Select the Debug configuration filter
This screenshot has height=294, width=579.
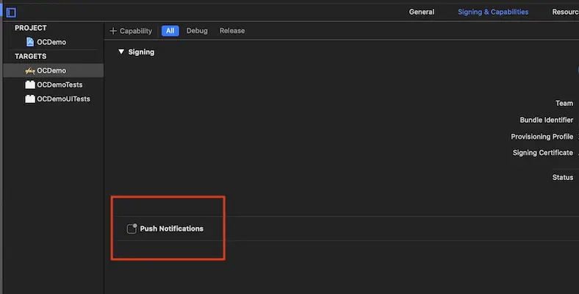point(197,31)
